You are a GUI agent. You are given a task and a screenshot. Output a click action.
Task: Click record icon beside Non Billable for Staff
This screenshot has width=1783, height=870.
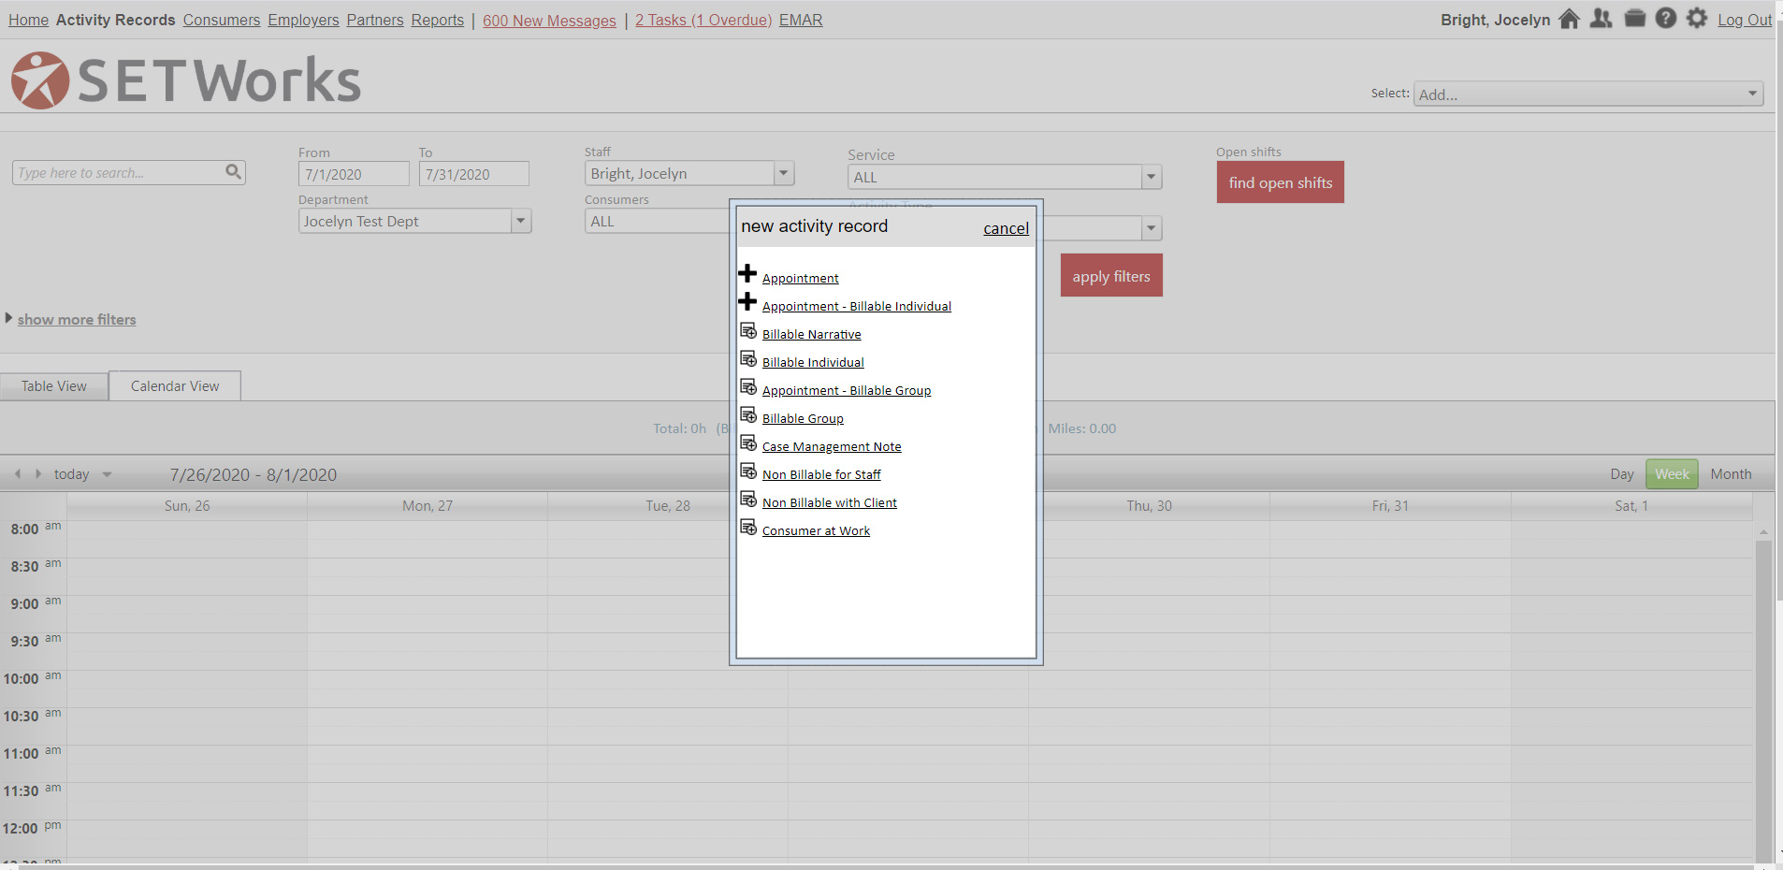point(748,471)
